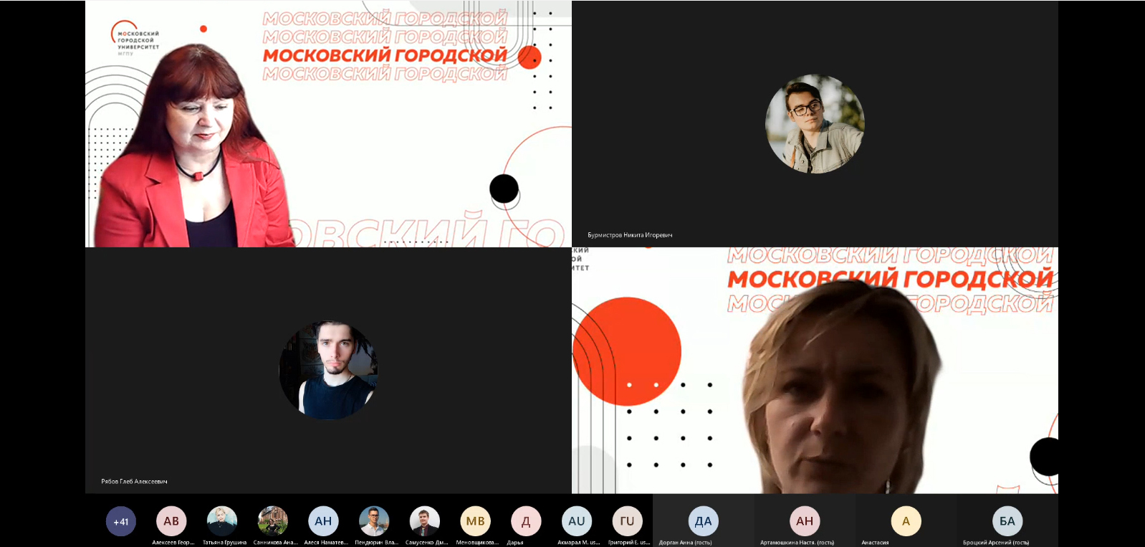Click the name text Алексеев Геор...
The image size is (1145, 547).
[173, 543]
